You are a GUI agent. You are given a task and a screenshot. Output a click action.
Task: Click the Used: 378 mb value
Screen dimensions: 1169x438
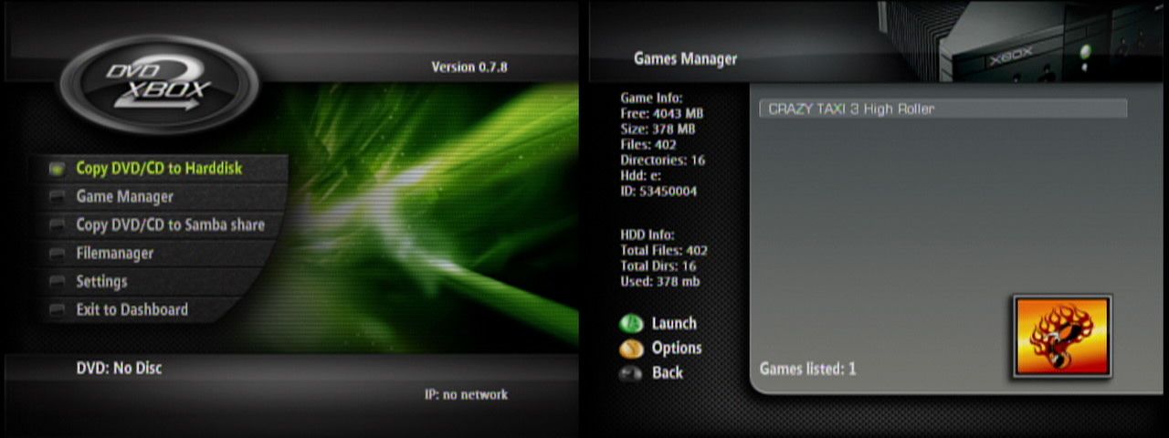point(660,281)
